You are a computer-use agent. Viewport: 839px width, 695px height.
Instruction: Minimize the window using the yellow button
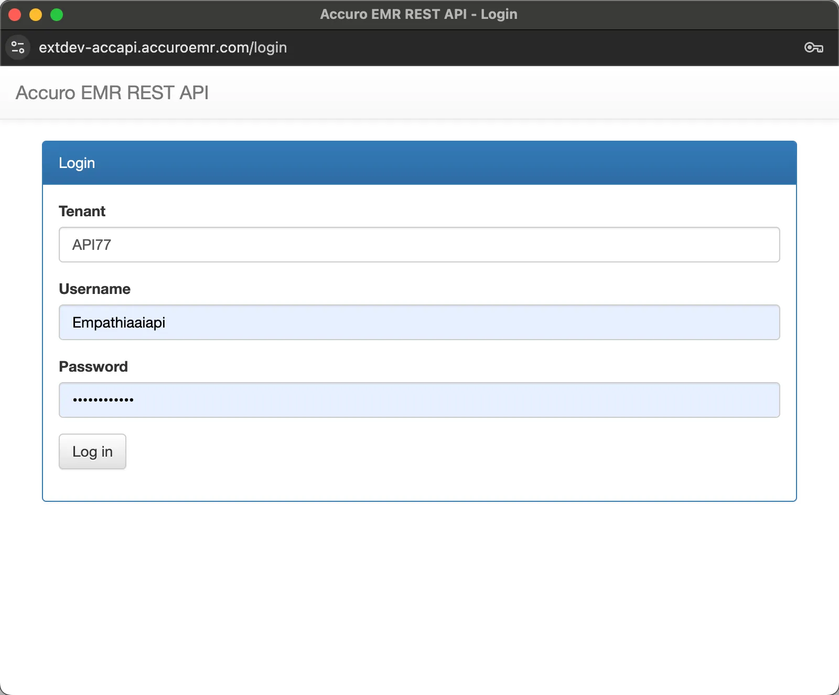(x=36, y=15)
